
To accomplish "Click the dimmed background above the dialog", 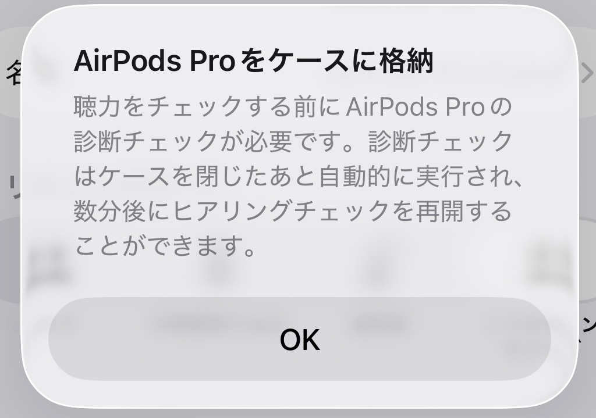I will point(298,2).
